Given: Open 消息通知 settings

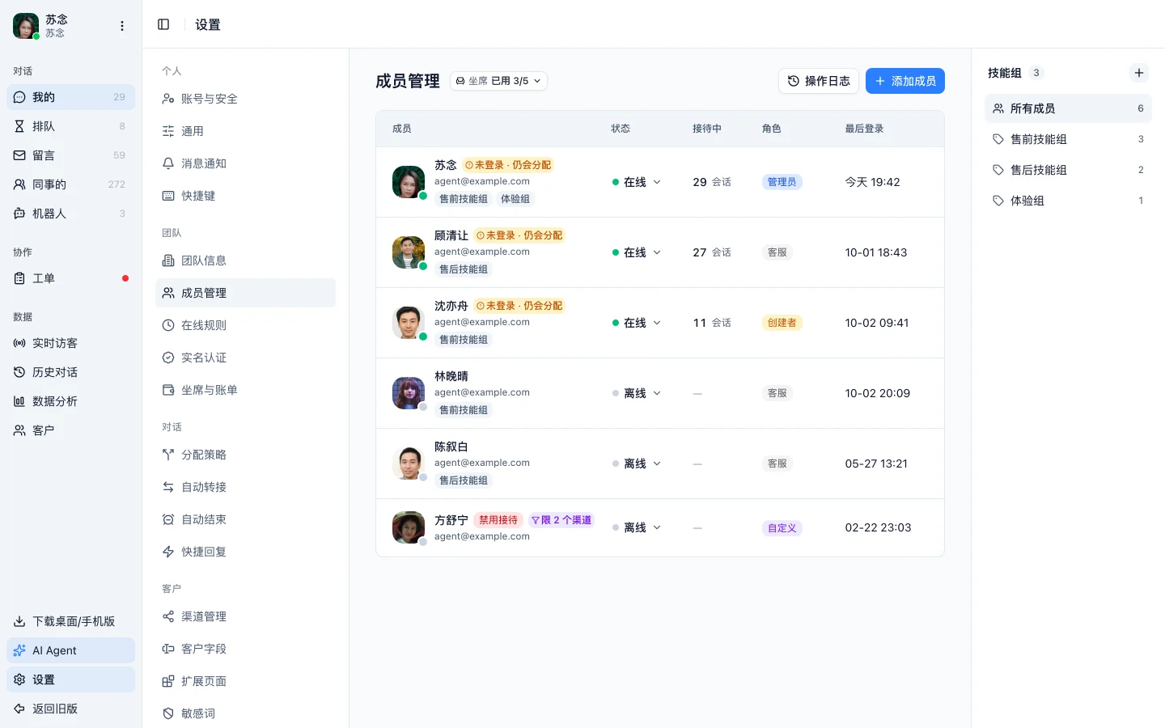Looking at the screenshot, I should pyautogui.click(x=245, y=163).
